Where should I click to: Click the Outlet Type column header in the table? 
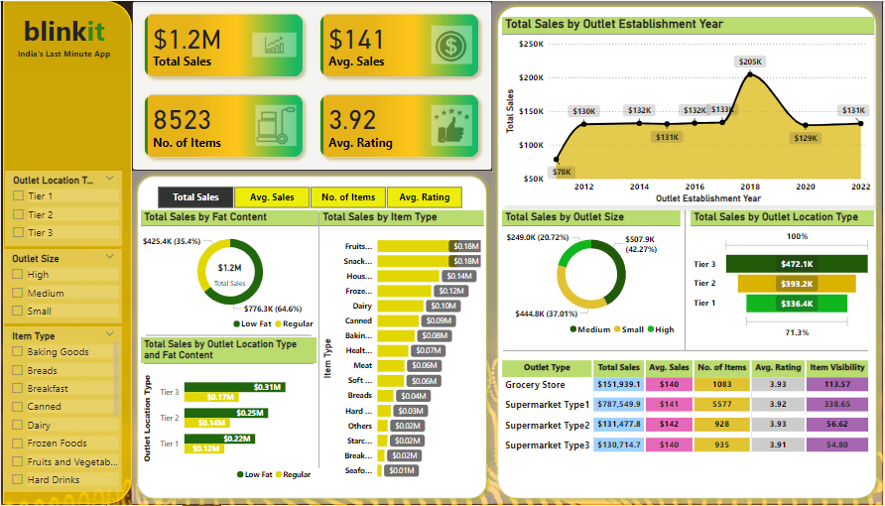click(547, 367)
